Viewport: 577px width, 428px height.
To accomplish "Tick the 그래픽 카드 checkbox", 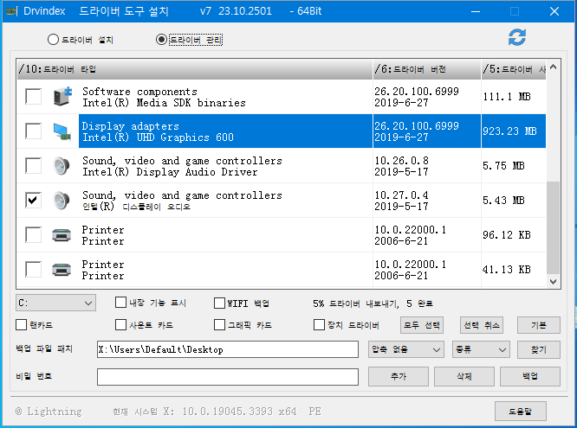I will pyautogui.click(x=219, y=325).
